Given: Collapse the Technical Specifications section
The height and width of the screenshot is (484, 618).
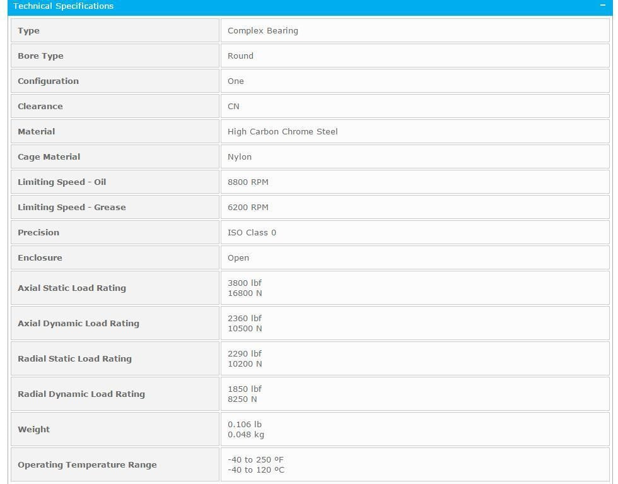Looking at the screenshot, I should 602,6.
